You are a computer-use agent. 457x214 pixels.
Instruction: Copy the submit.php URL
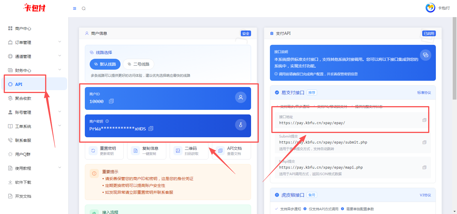[x=424, y=142]
